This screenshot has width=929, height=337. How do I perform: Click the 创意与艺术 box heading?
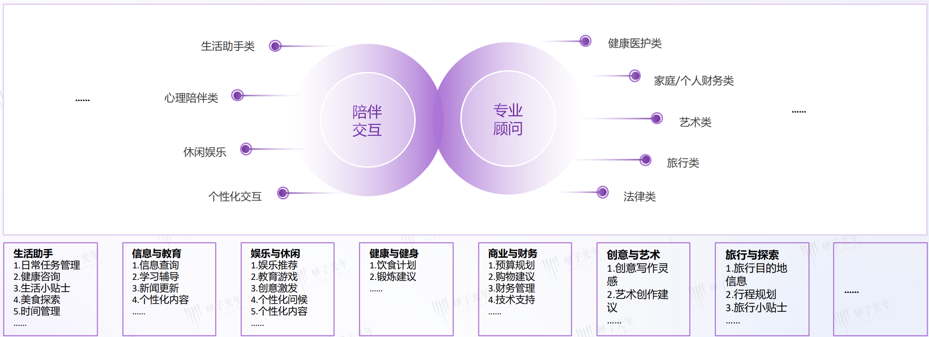pyautogui.click(x=633, y=255)
